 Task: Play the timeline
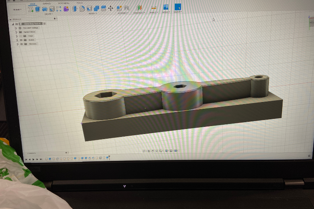[x=34, y=159]
